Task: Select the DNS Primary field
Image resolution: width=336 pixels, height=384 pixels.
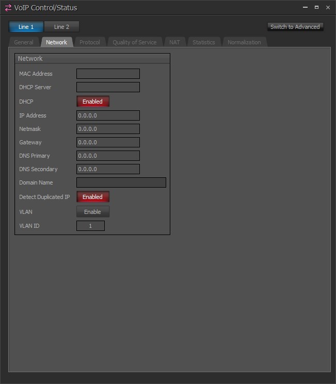Action: point(108,156)
